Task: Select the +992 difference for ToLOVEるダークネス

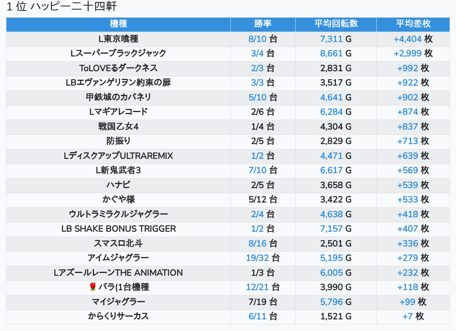Action: [408, 68]
